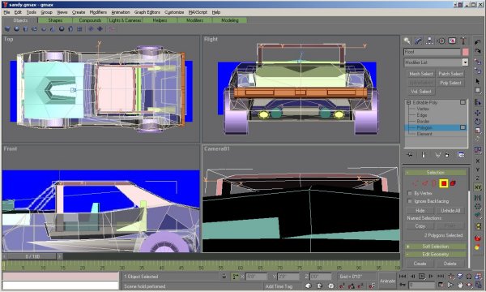Toggle the XY axis constraint
The height and width of the screenshot is (292, 486).
click(478, 187)
